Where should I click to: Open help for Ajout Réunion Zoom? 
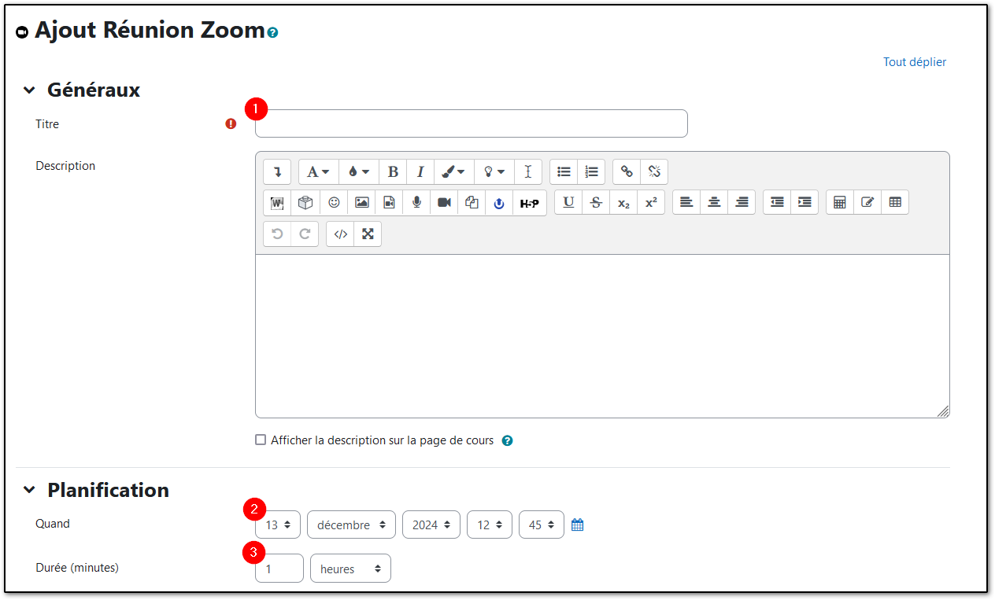tap(272, 31)
